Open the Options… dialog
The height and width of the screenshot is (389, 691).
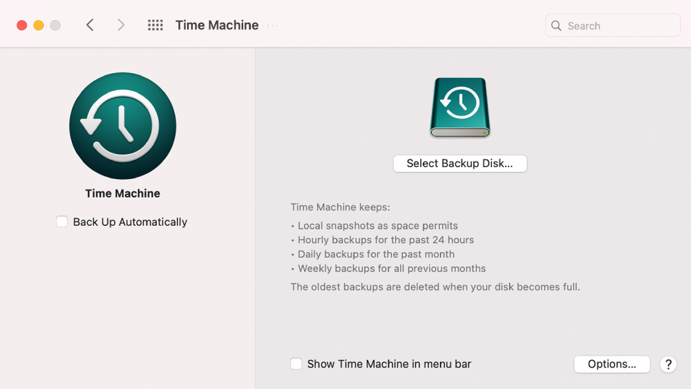(612, 364)
